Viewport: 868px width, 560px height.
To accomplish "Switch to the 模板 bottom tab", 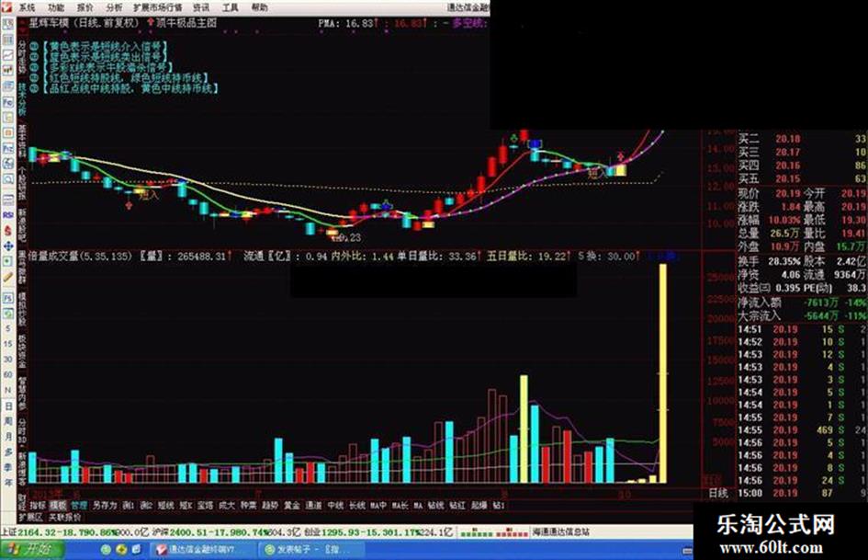I will 58,506.
